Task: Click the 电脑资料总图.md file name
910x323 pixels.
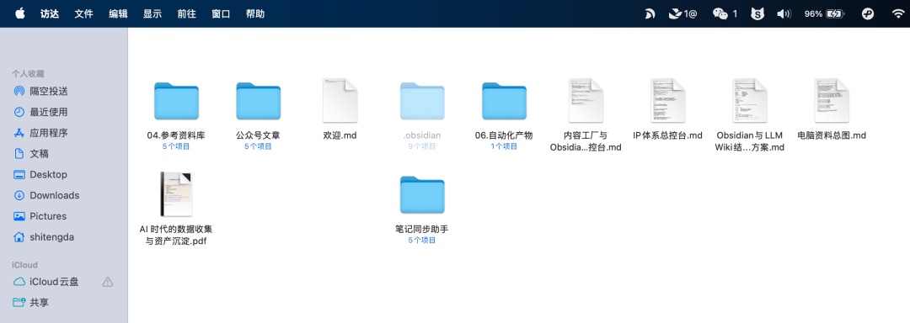Action: click(832, 135)
